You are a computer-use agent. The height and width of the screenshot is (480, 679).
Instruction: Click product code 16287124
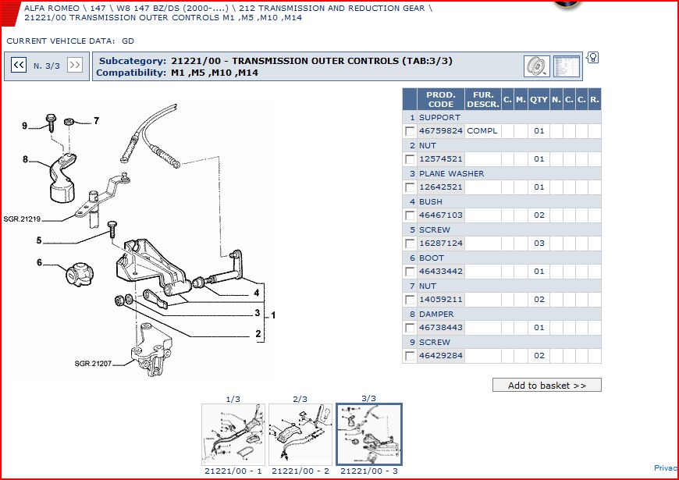pos(441,244)
